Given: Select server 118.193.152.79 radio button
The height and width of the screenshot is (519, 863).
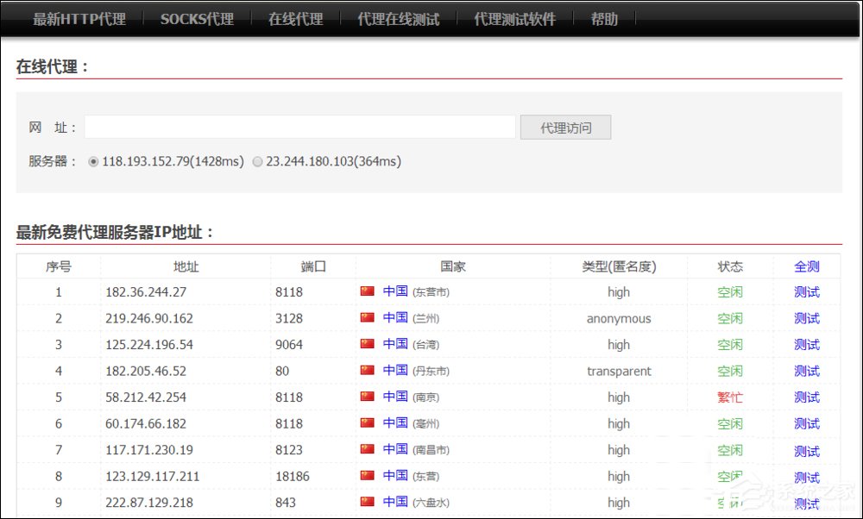Looking at the screenshot, I should [93, 161].
